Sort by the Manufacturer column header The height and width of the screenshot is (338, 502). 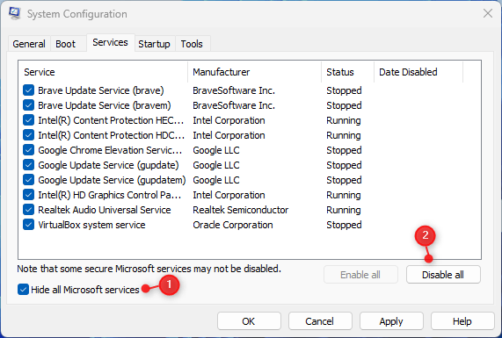coord(255,72)
